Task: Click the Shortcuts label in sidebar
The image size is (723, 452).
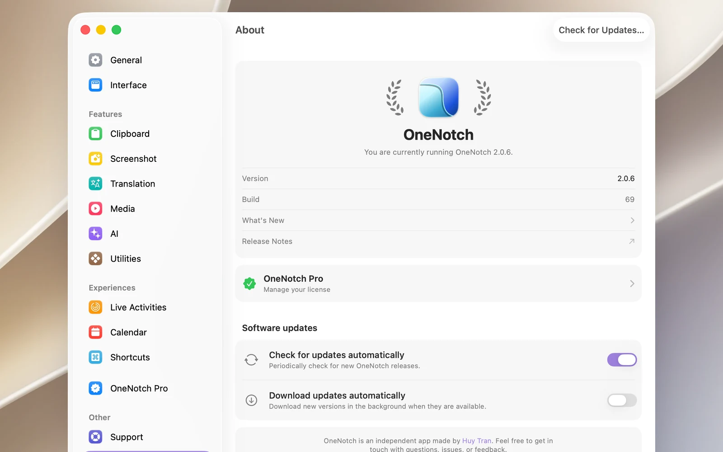Action: tap(130, 357)
